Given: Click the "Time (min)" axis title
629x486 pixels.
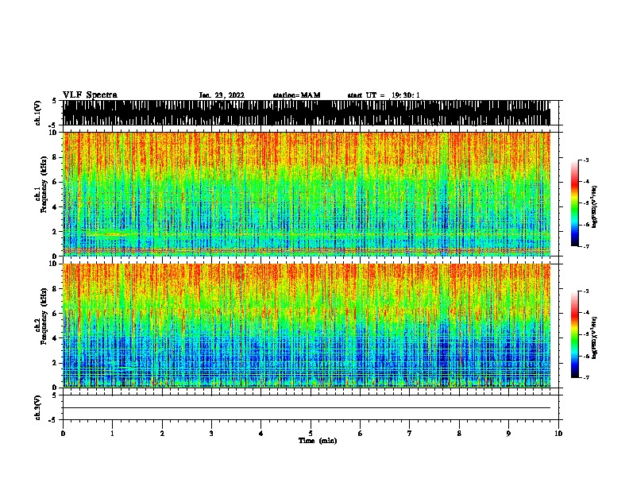Looking at the screenshot, I should [x=318, y=441].
